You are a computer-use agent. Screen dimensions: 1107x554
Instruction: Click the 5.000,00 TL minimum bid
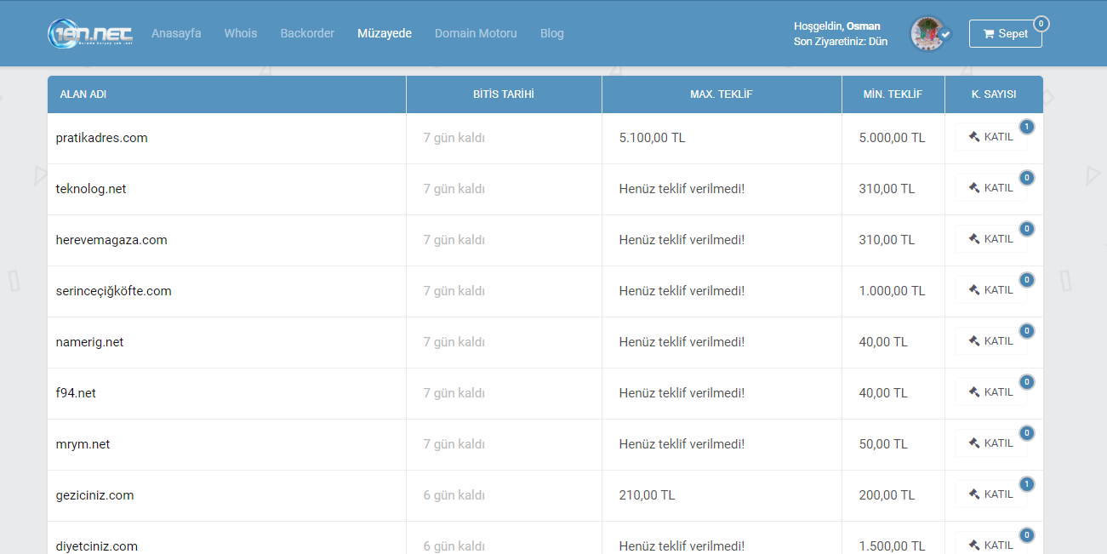[x=892, y=138]
